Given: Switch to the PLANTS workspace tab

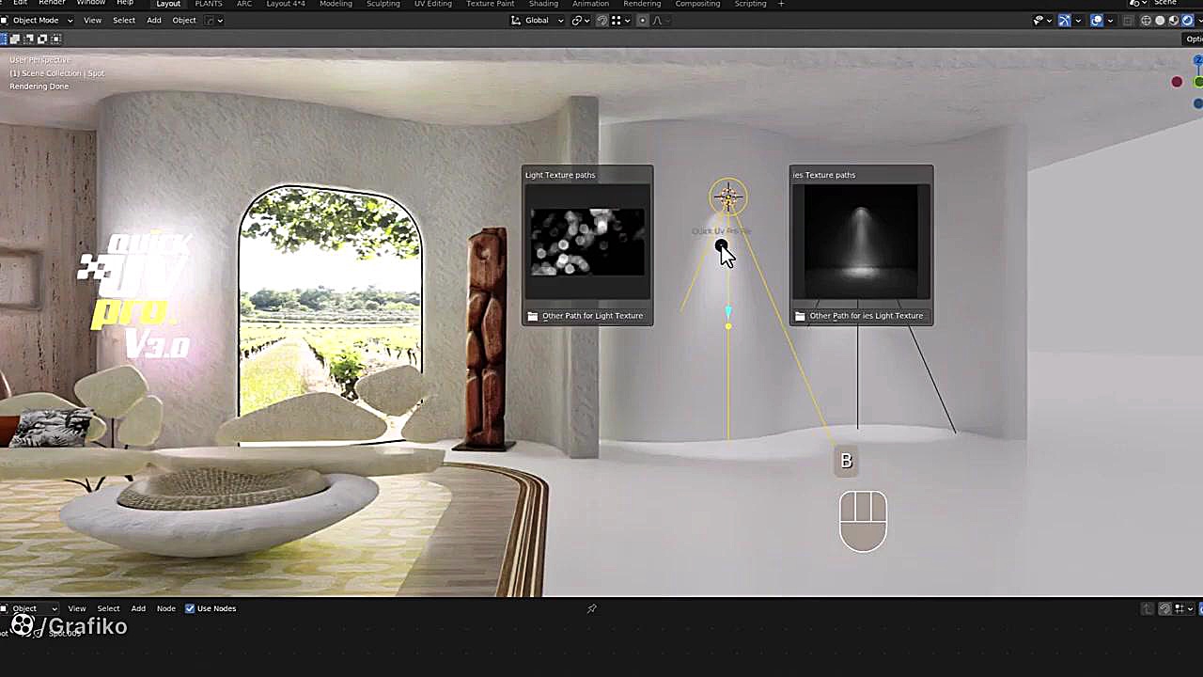Looking at the screenshot, I should coord(209,4).
